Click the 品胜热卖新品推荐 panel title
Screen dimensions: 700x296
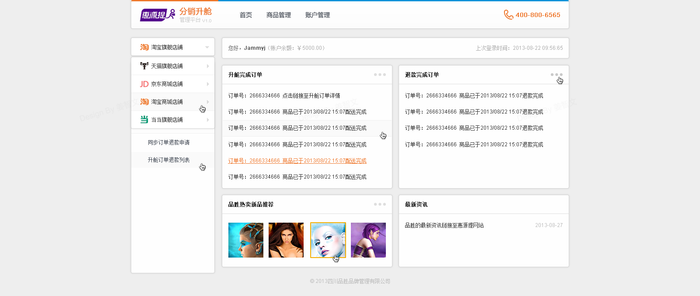click(251, 204)
